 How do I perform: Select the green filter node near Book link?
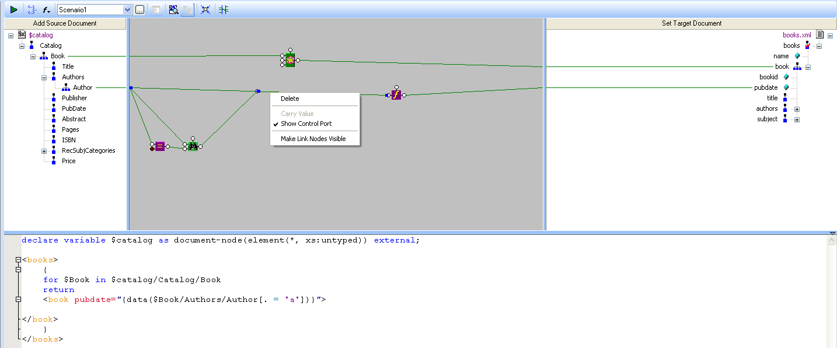coord(290,60)
